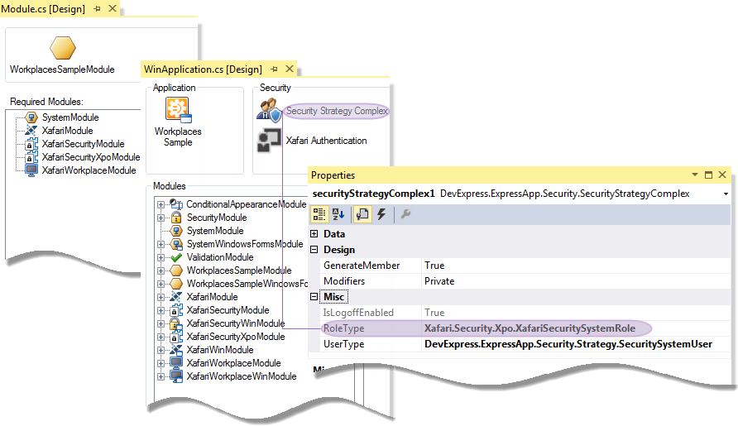Screen dimensions: 738x426
Task: Close the WinApplication.cs [Design] tab
Action: pyautogui.click(x=290, y=69)
